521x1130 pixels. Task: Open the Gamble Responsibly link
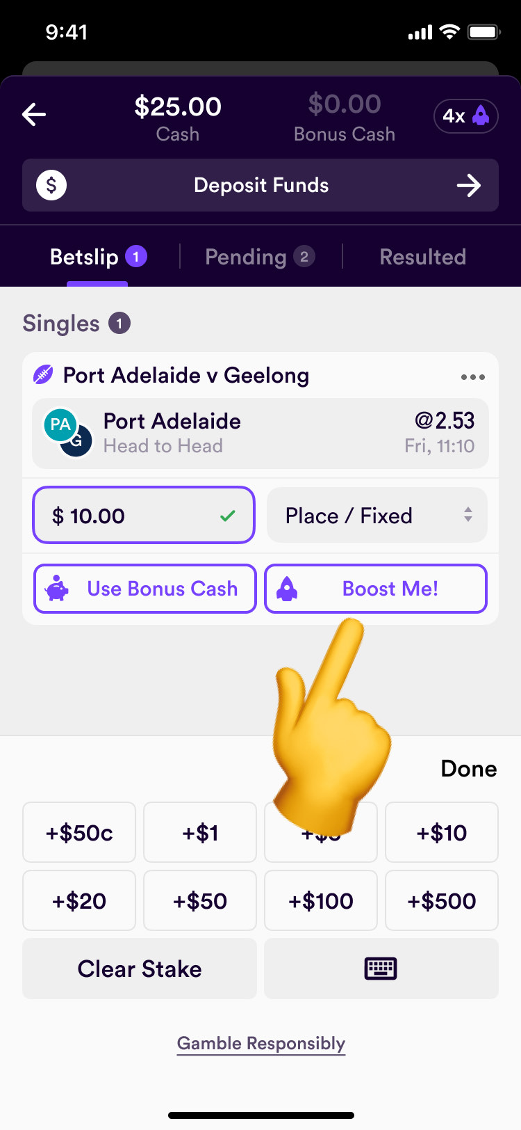pos(261,1043)
